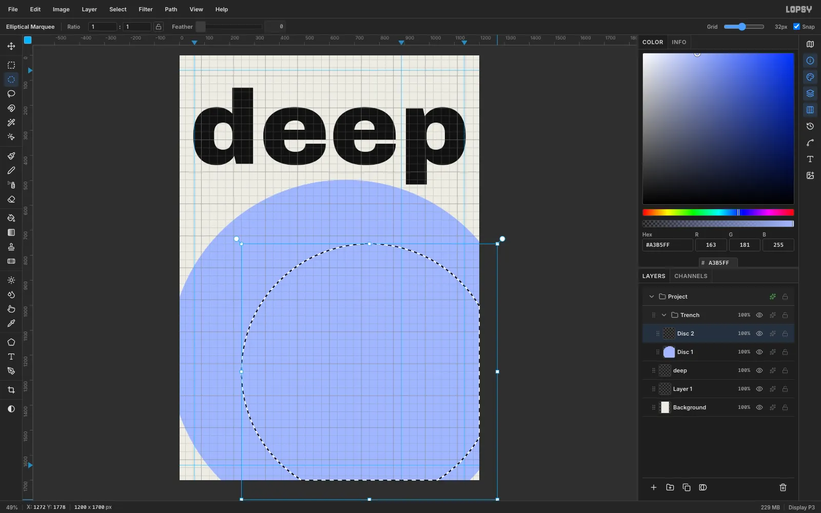The height and width of the screenshot is (513, 821).
Task: Select the Elliptical Marquee tool in toolbox
Action: (x=11, y=80)
